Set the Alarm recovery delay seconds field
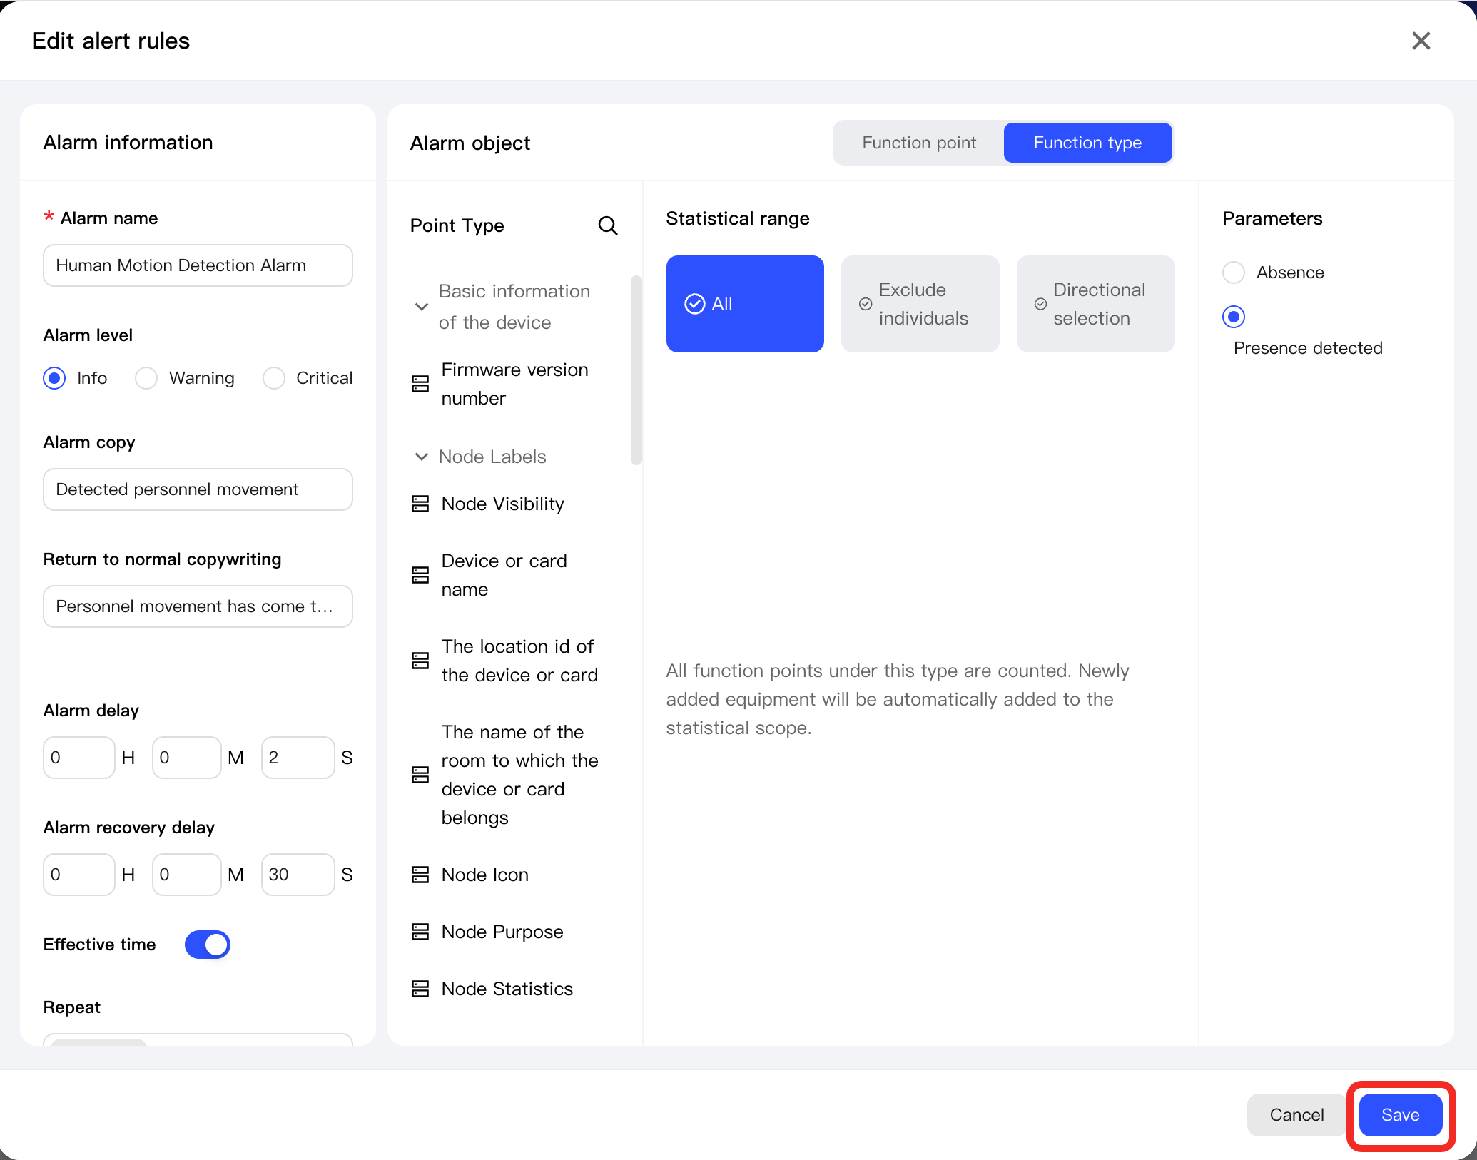This screenshot has width=1477, height=1160. [x=298, y=875]
